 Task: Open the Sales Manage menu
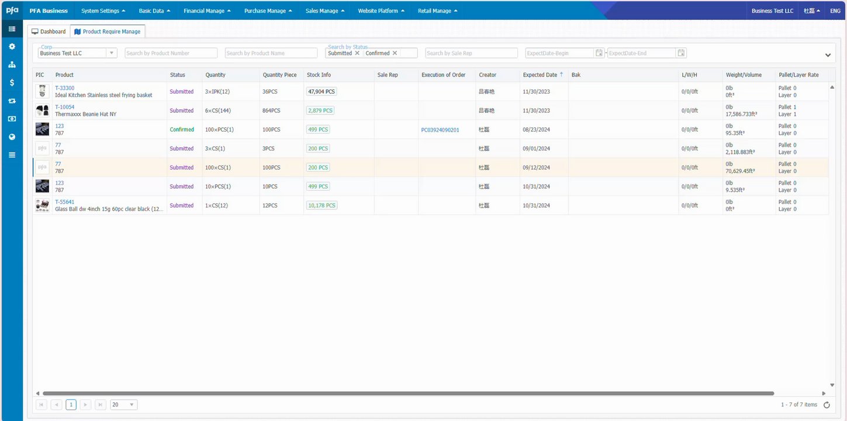coord(325,11)
